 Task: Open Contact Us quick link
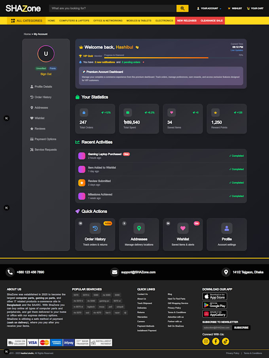[142, 294]
